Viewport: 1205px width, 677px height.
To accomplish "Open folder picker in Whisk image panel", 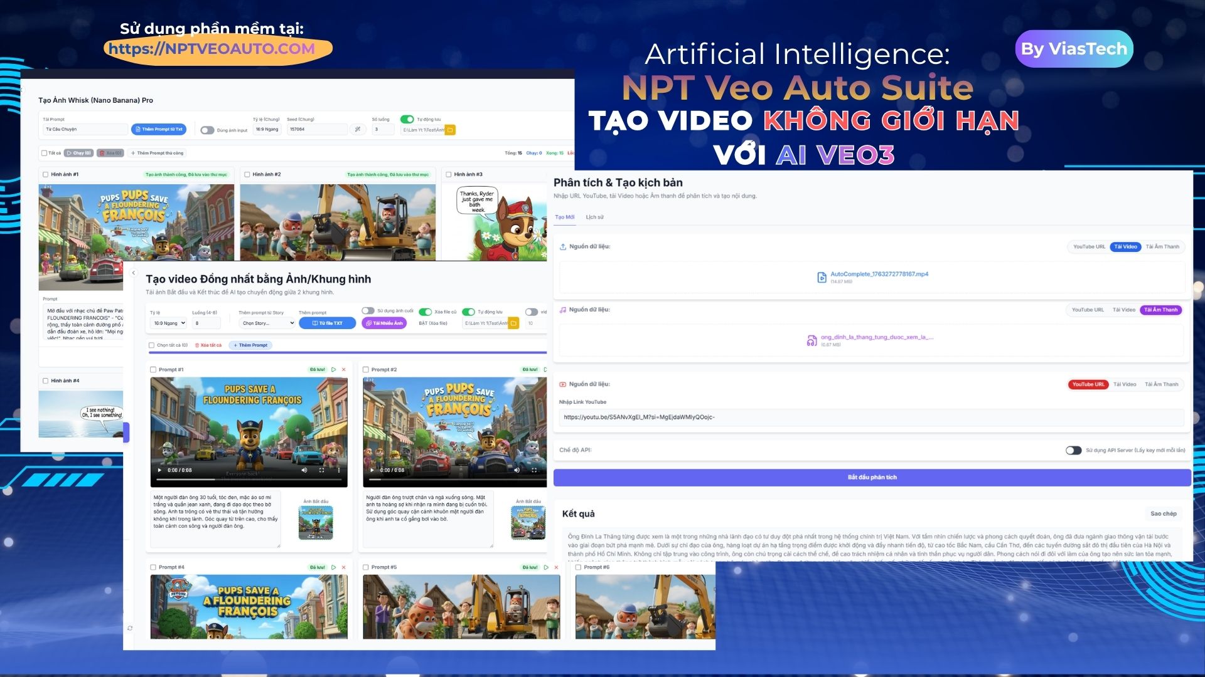I will coord(450,130).
